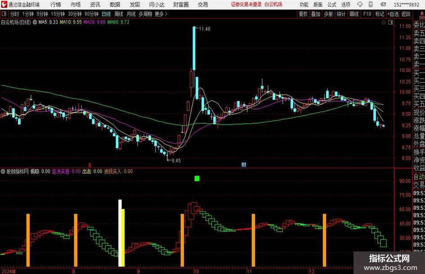Open the 选项 menu
Image resolution: width=425 pixels, height=274 pixels.
[345, 4]
